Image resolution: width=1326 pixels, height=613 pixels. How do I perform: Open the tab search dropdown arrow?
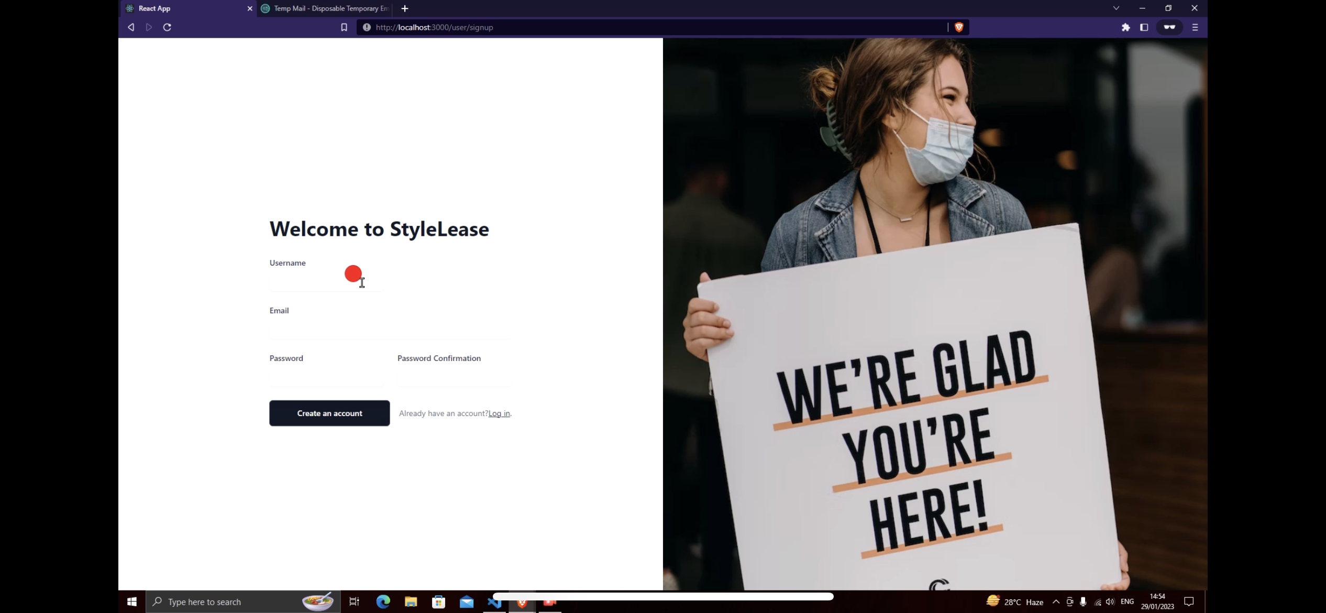[1116, 8]
